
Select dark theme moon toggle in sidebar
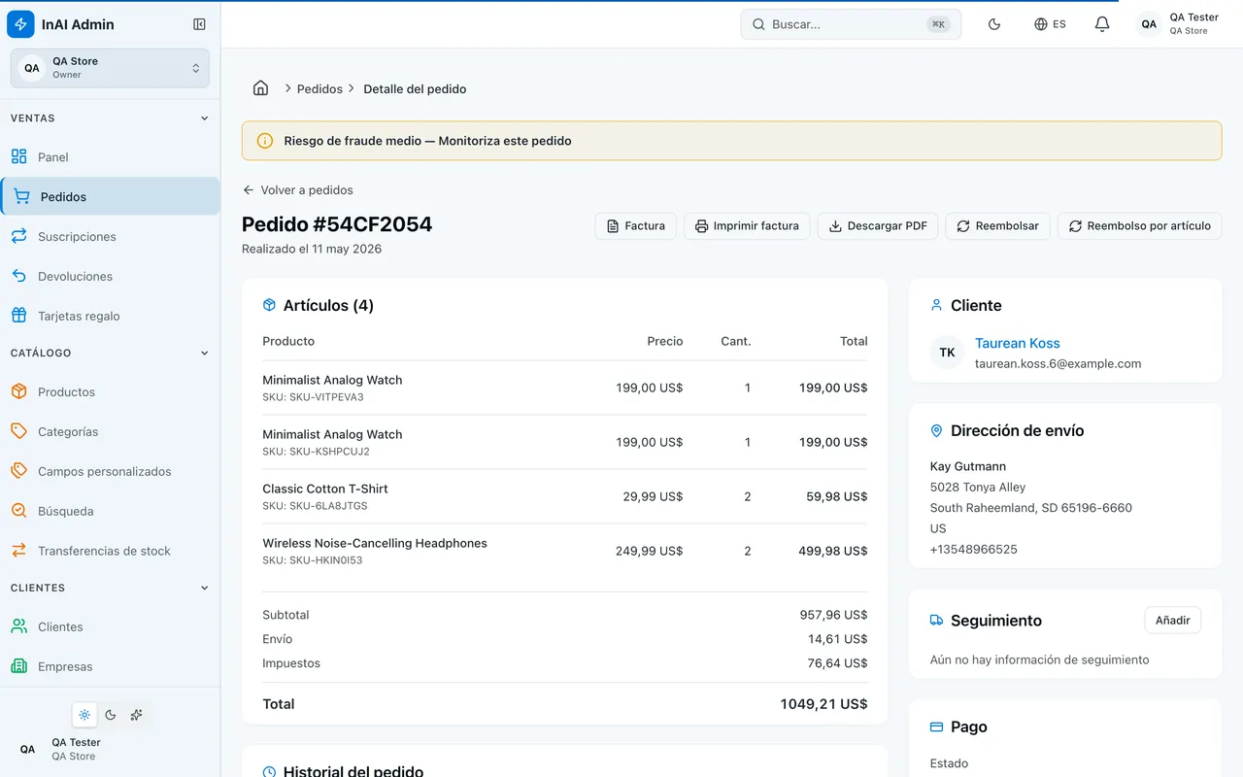pyautogui.click(x=111, y=715)
